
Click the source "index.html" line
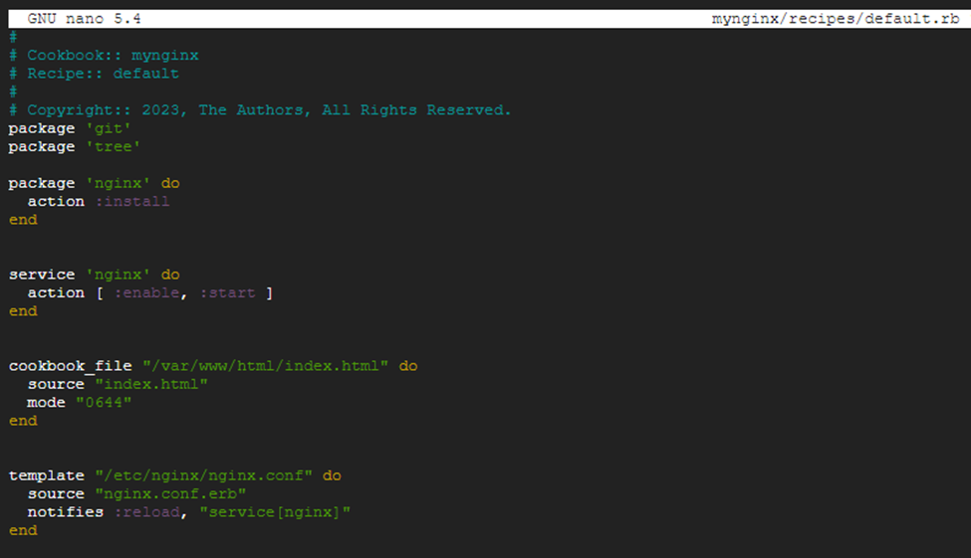coord(118,384)
